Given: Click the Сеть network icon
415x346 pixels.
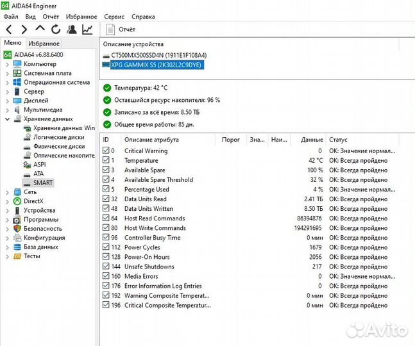Looking at the screenshot, I should (17, 192).
